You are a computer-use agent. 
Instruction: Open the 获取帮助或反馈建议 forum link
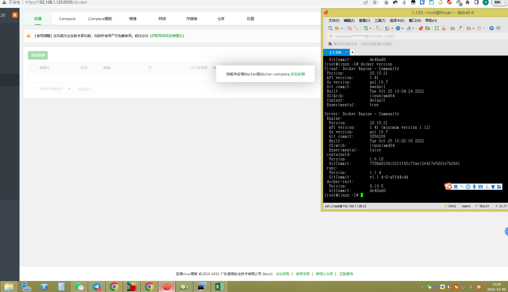click(167, 36)
